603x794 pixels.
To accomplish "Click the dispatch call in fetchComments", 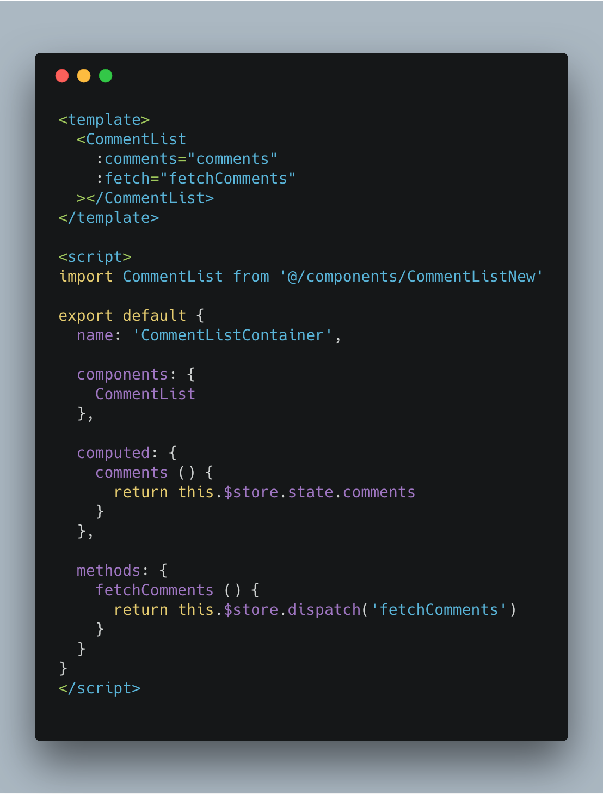I will (x=402, y=610).
